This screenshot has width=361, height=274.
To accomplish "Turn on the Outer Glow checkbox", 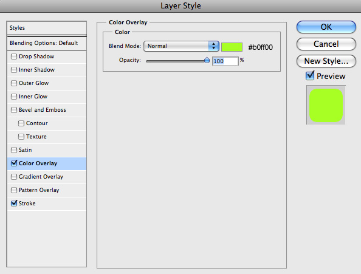I will pos(14,83).
